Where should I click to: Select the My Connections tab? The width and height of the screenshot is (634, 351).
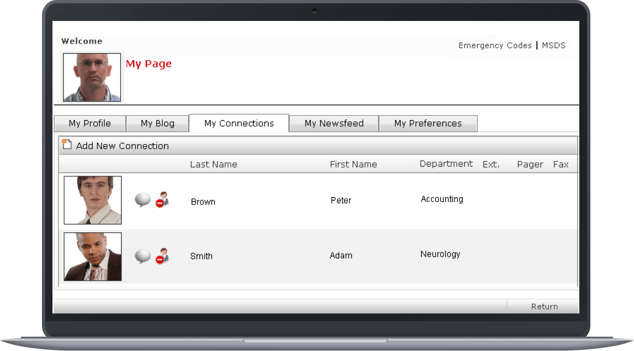tap(239, 123)
